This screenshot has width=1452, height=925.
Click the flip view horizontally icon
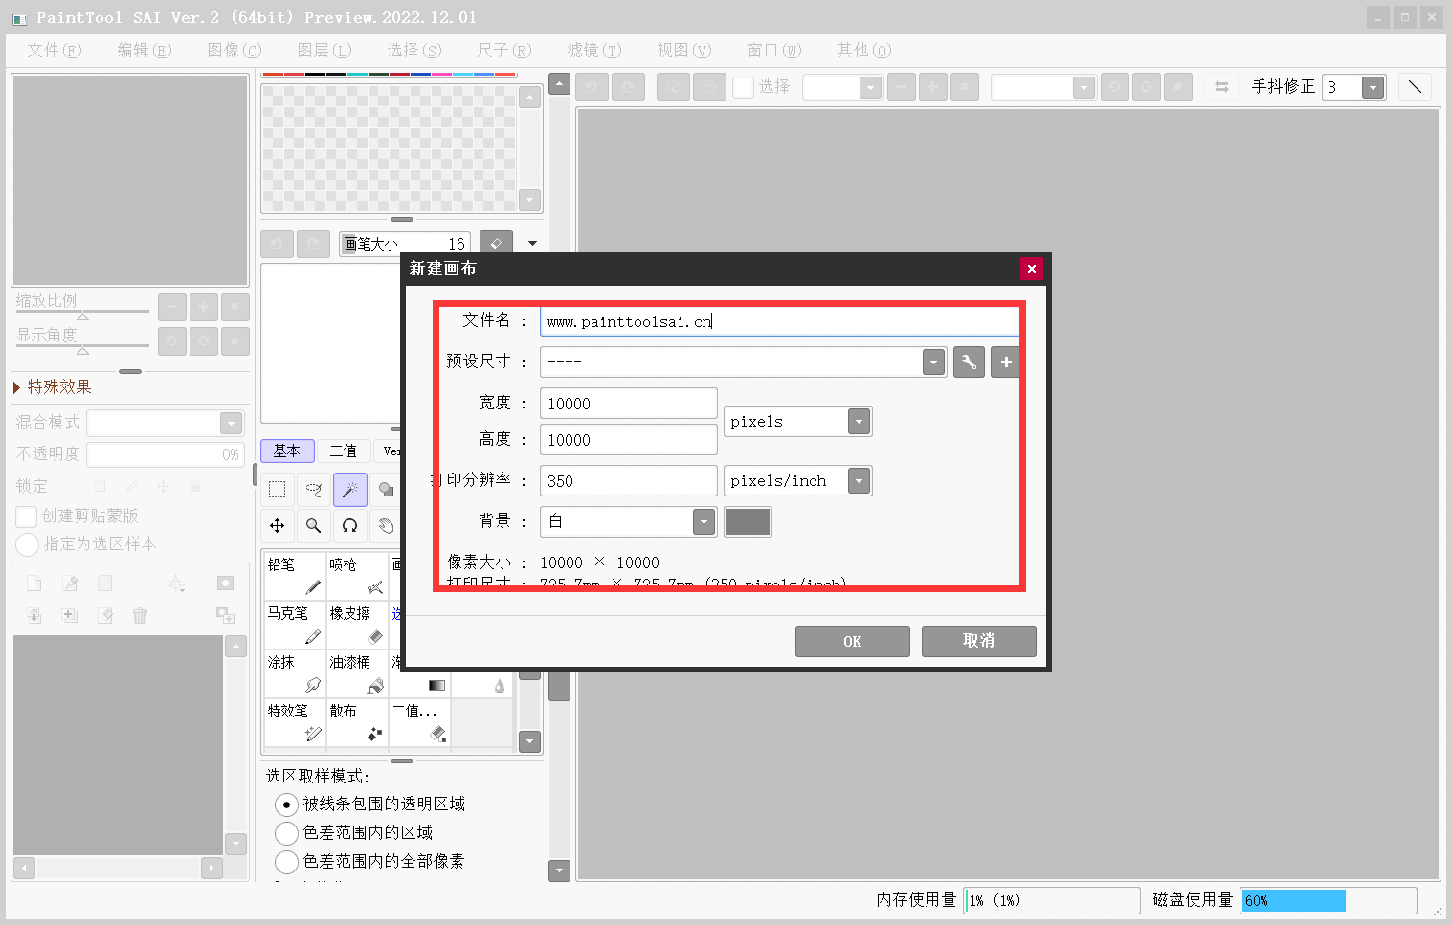pos(1221,87)
